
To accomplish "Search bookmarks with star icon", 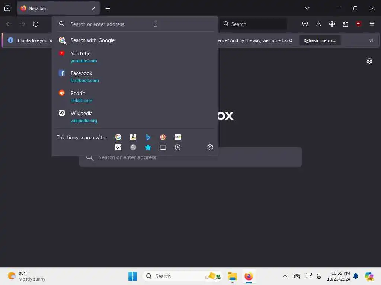I will pyautogui.click(x=148, y=147).
